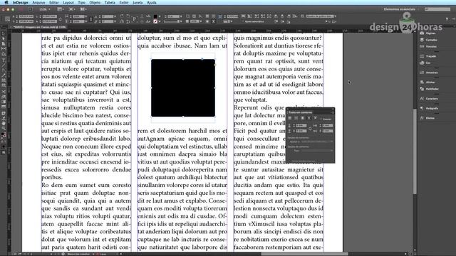Open the arrange documents dropdown
Screen dimensions: 456x256
tap(83, 9)
